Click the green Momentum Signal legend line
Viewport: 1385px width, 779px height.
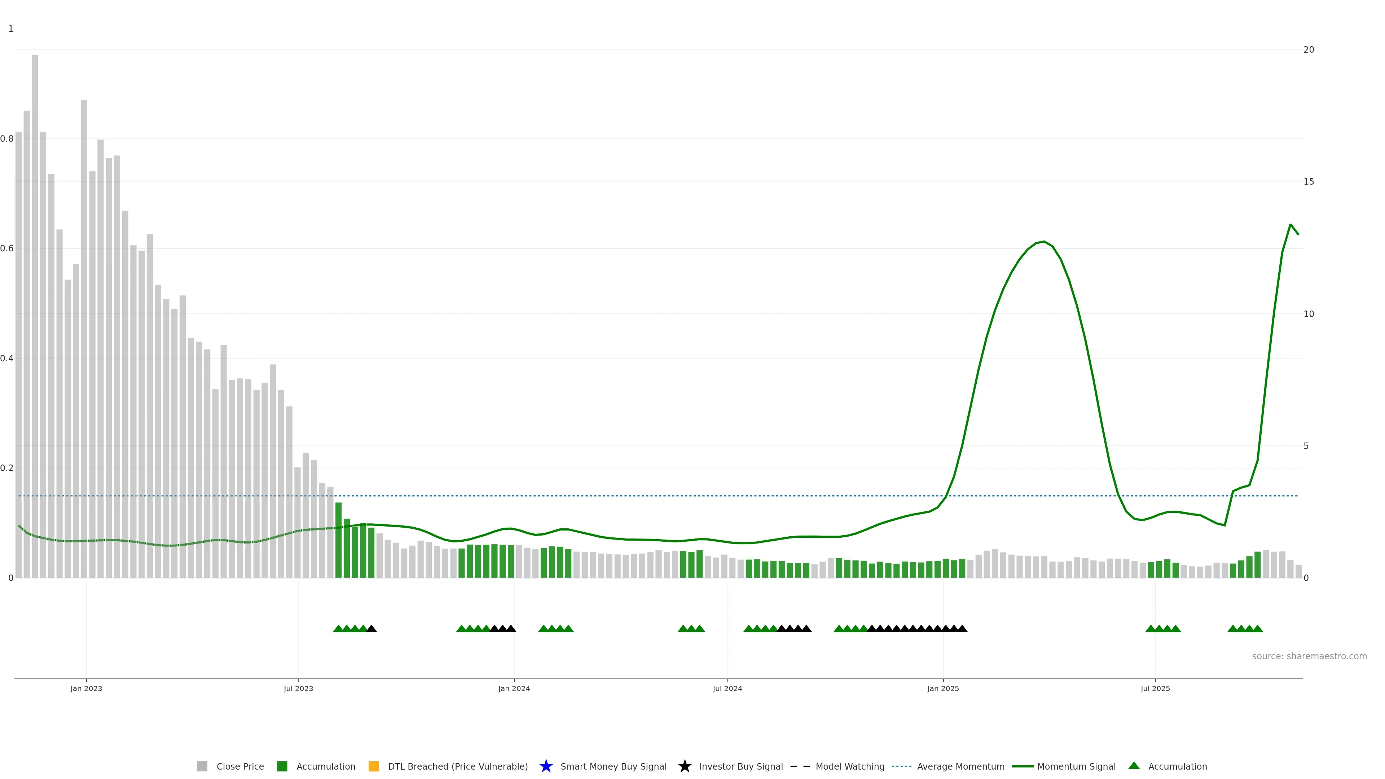pyautogui.click(x=1022, y=767)
